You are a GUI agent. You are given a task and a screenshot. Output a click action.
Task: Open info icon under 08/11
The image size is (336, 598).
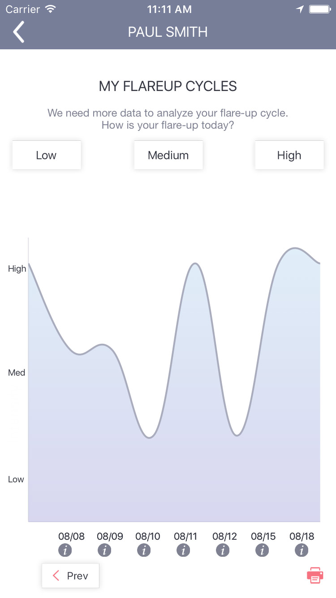(x=183, y=550)
